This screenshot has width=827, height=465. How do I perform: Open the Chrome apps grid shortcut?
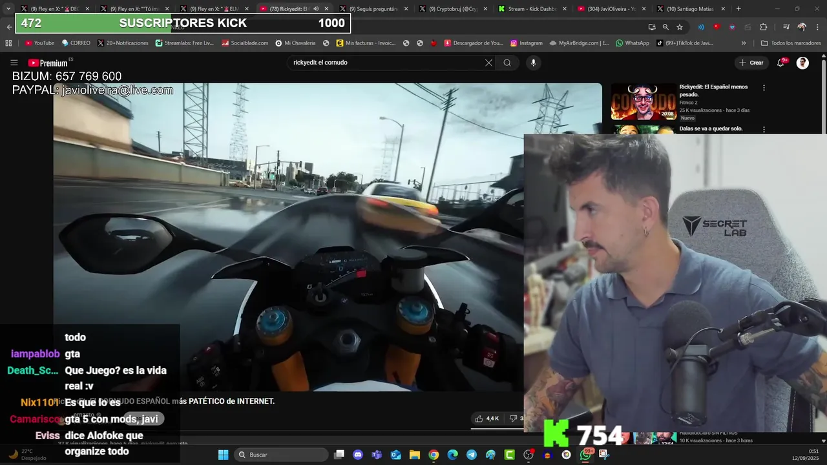click(8, 43)
